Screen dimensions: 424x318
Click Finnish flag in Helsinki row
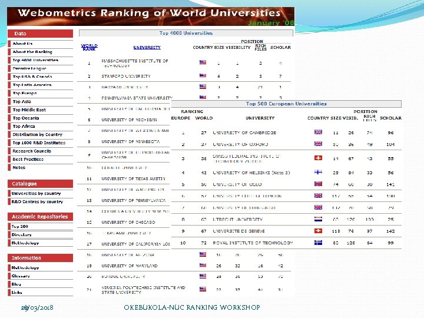click(x=318, y=172)
